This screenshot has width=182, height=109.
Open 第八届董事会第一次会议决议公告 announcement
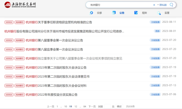(54, 40)
